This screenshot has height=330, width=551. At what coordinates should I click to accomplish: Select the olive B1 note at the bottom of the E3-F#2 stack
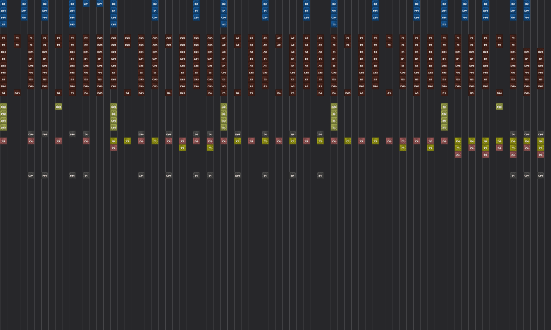(x=444, y=128)
